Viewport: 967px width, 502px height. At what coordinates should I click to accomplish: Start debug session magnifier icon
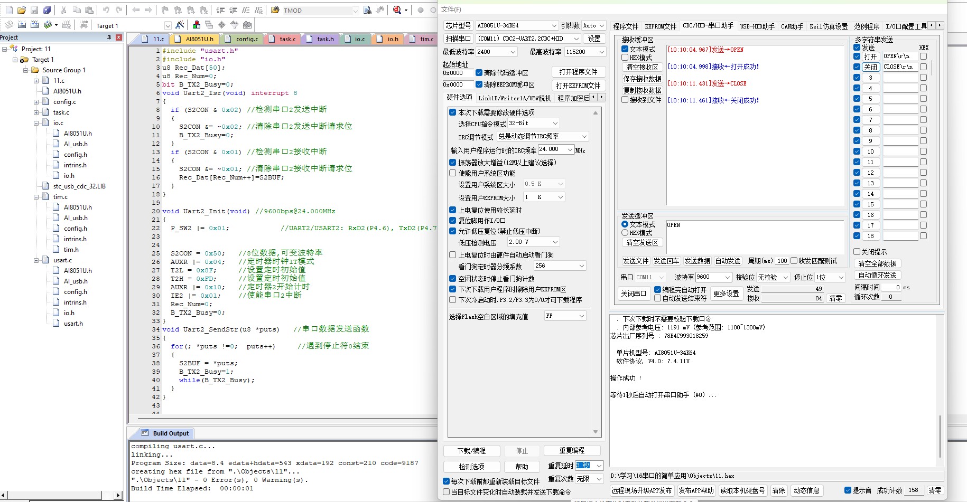click(x=397, y=10)
